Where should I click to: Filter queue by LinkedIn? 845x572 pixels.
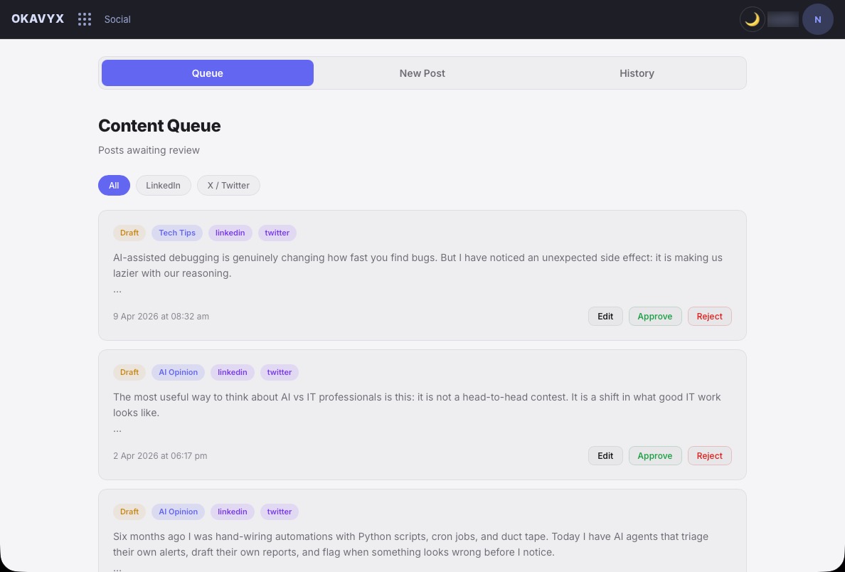click(164, 186)
